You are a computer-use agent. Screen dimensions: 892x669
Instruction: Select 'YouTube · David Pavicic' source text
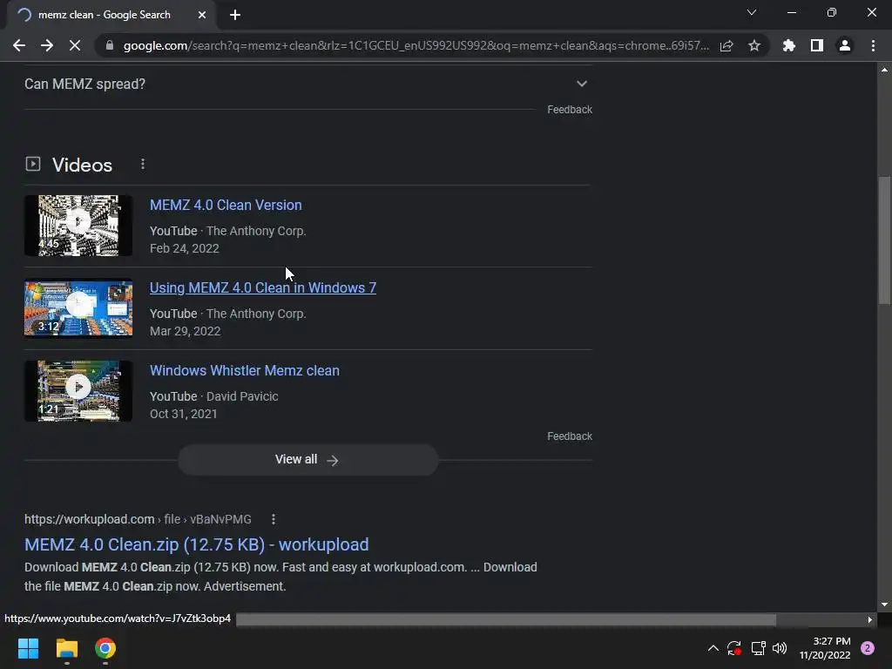[214, 396]
